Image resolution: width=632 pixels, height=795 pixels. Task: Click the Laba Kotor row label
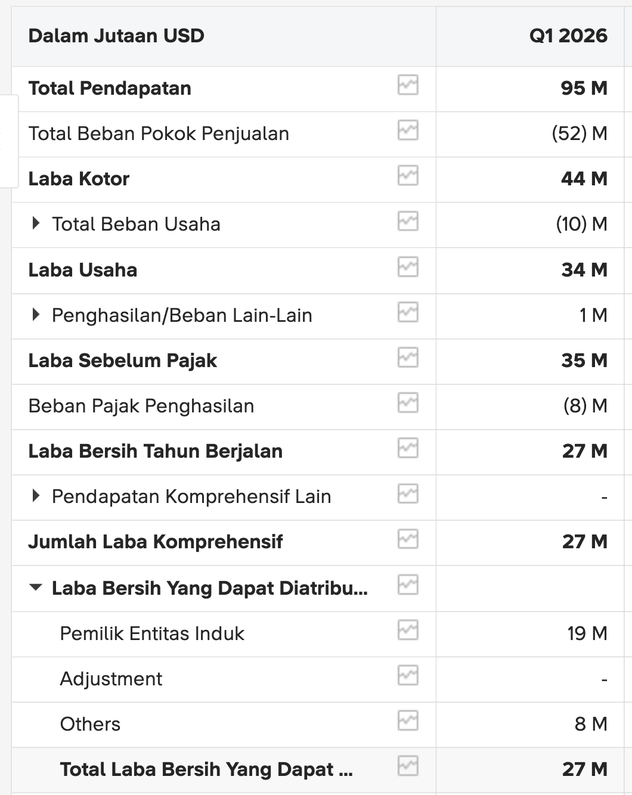coord(79,179)
